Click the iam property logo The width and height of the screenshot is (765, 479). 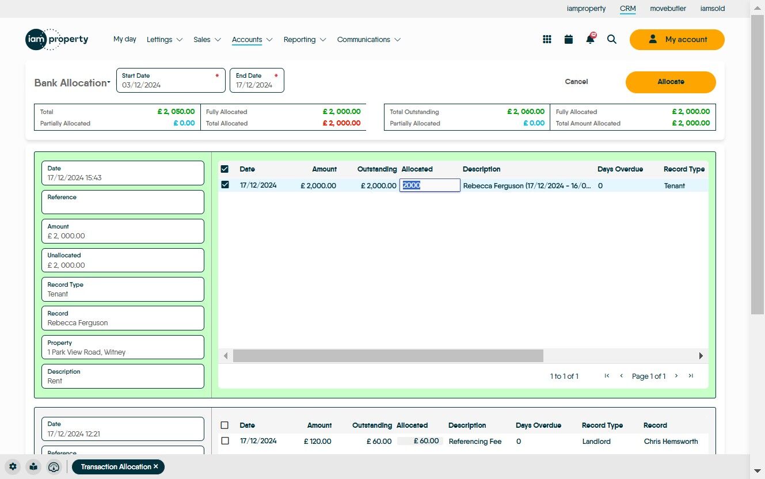point(57,39)
